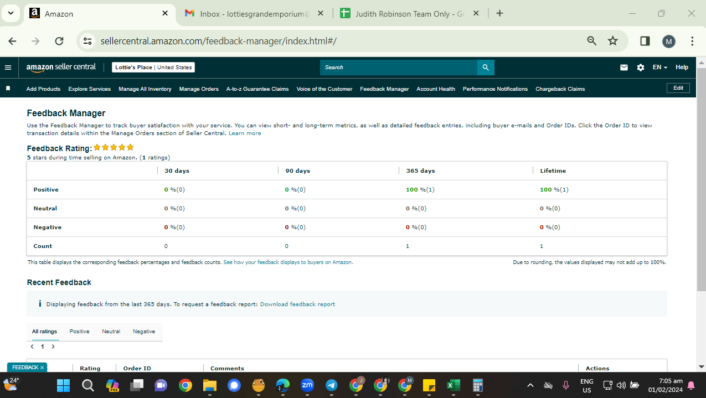706x398 pixels.
Task: Click the five-star Feedback Rating stars
Action: click(114, 147)
